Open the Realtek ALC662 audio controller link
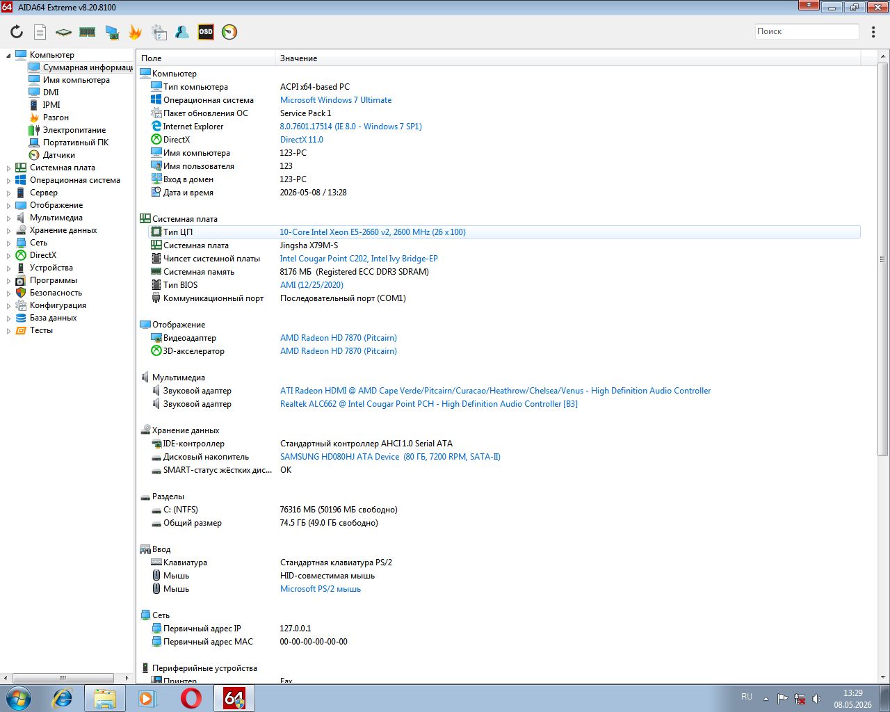This screenshot has height=712, width=890. pyautogui.click(x=429, y=404)
